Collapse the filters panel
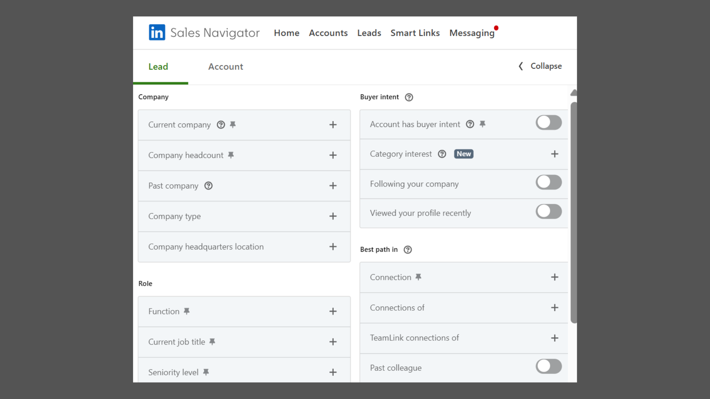This screenshot has height=399, width=710. pos(540,66)
